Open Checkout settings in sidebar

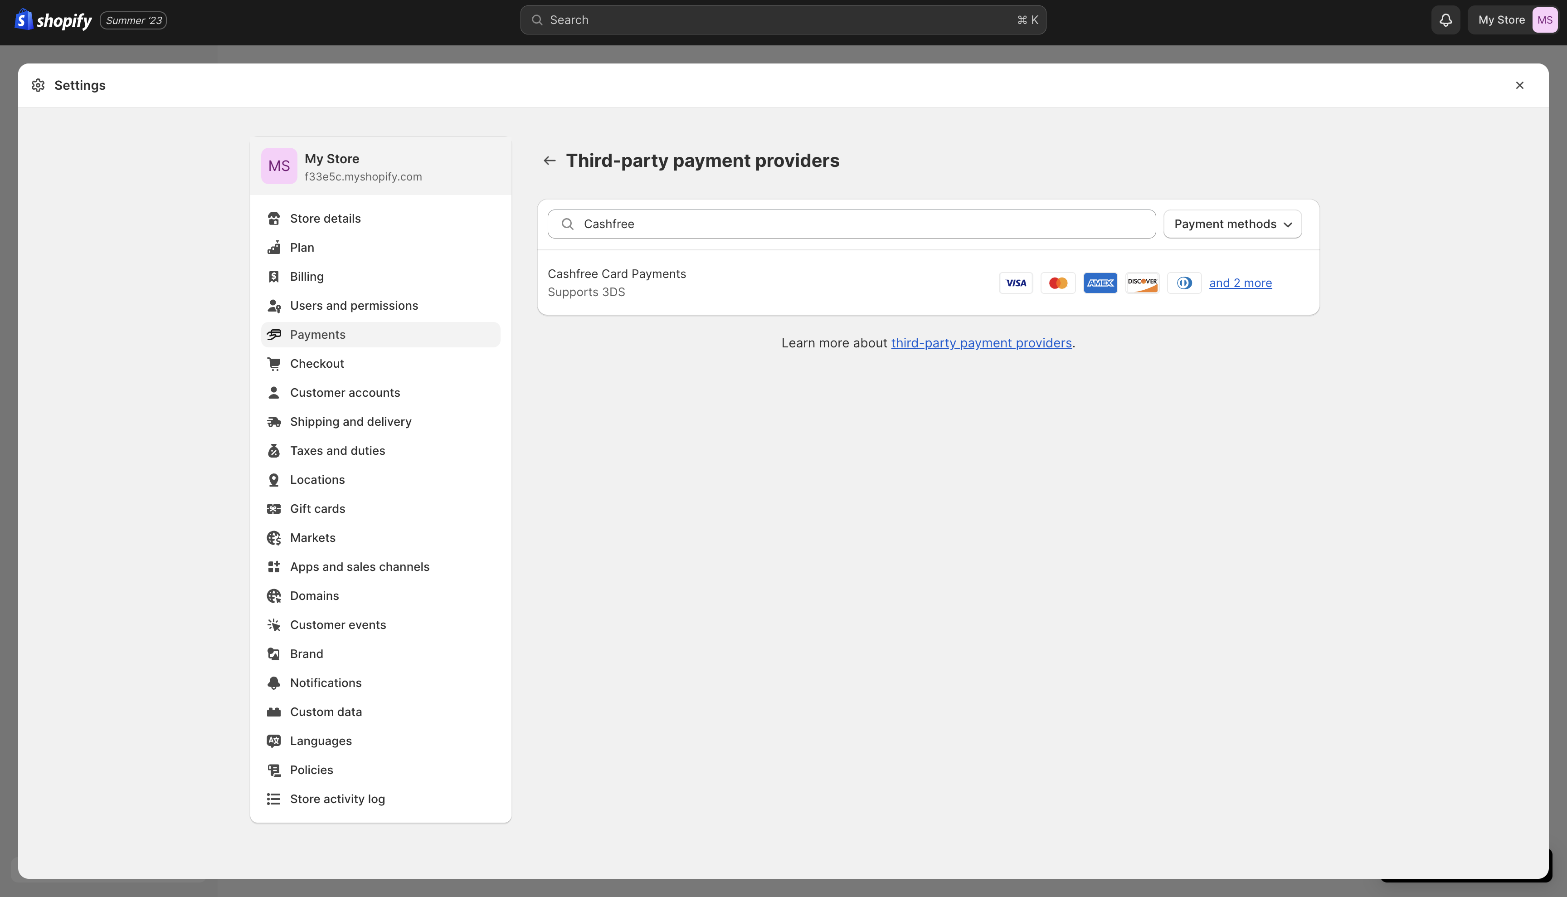316,364
